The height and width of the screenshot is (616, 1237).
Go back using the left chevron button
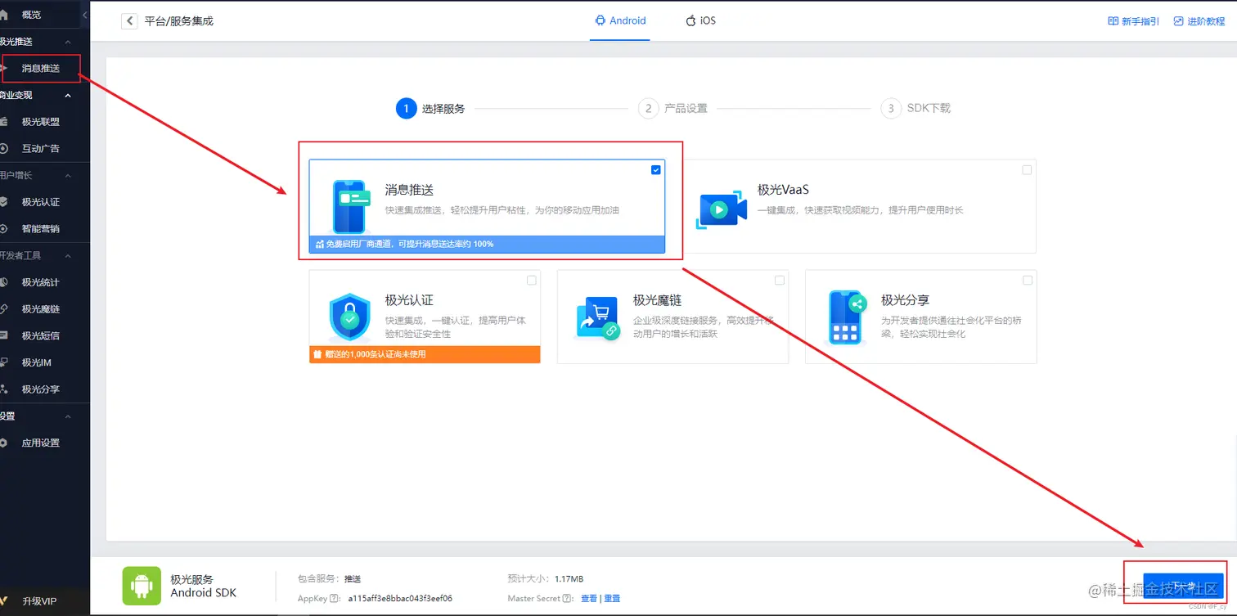pos(129,21)
